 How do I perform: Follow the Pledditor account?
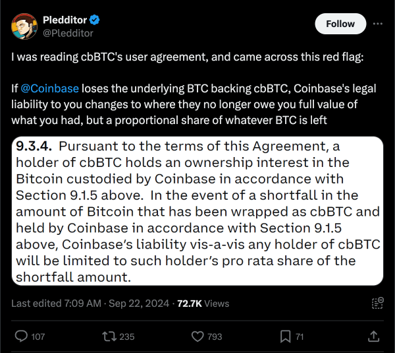pyautogui.click(x=340, y=24)
